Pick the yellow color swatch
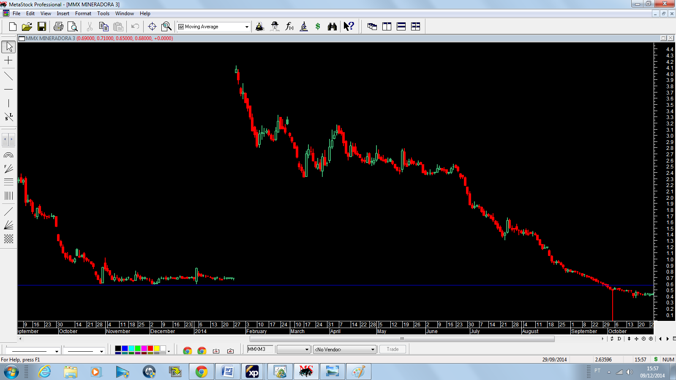Viewport: 676px width, 380px height. click(157, 348)
